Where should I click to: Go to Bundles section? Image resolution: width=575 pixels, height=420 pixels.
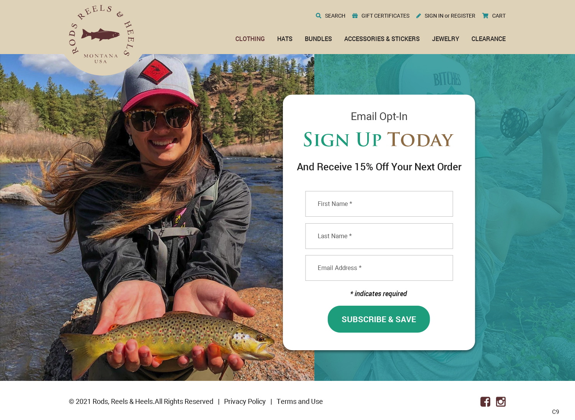coord(318,39)
